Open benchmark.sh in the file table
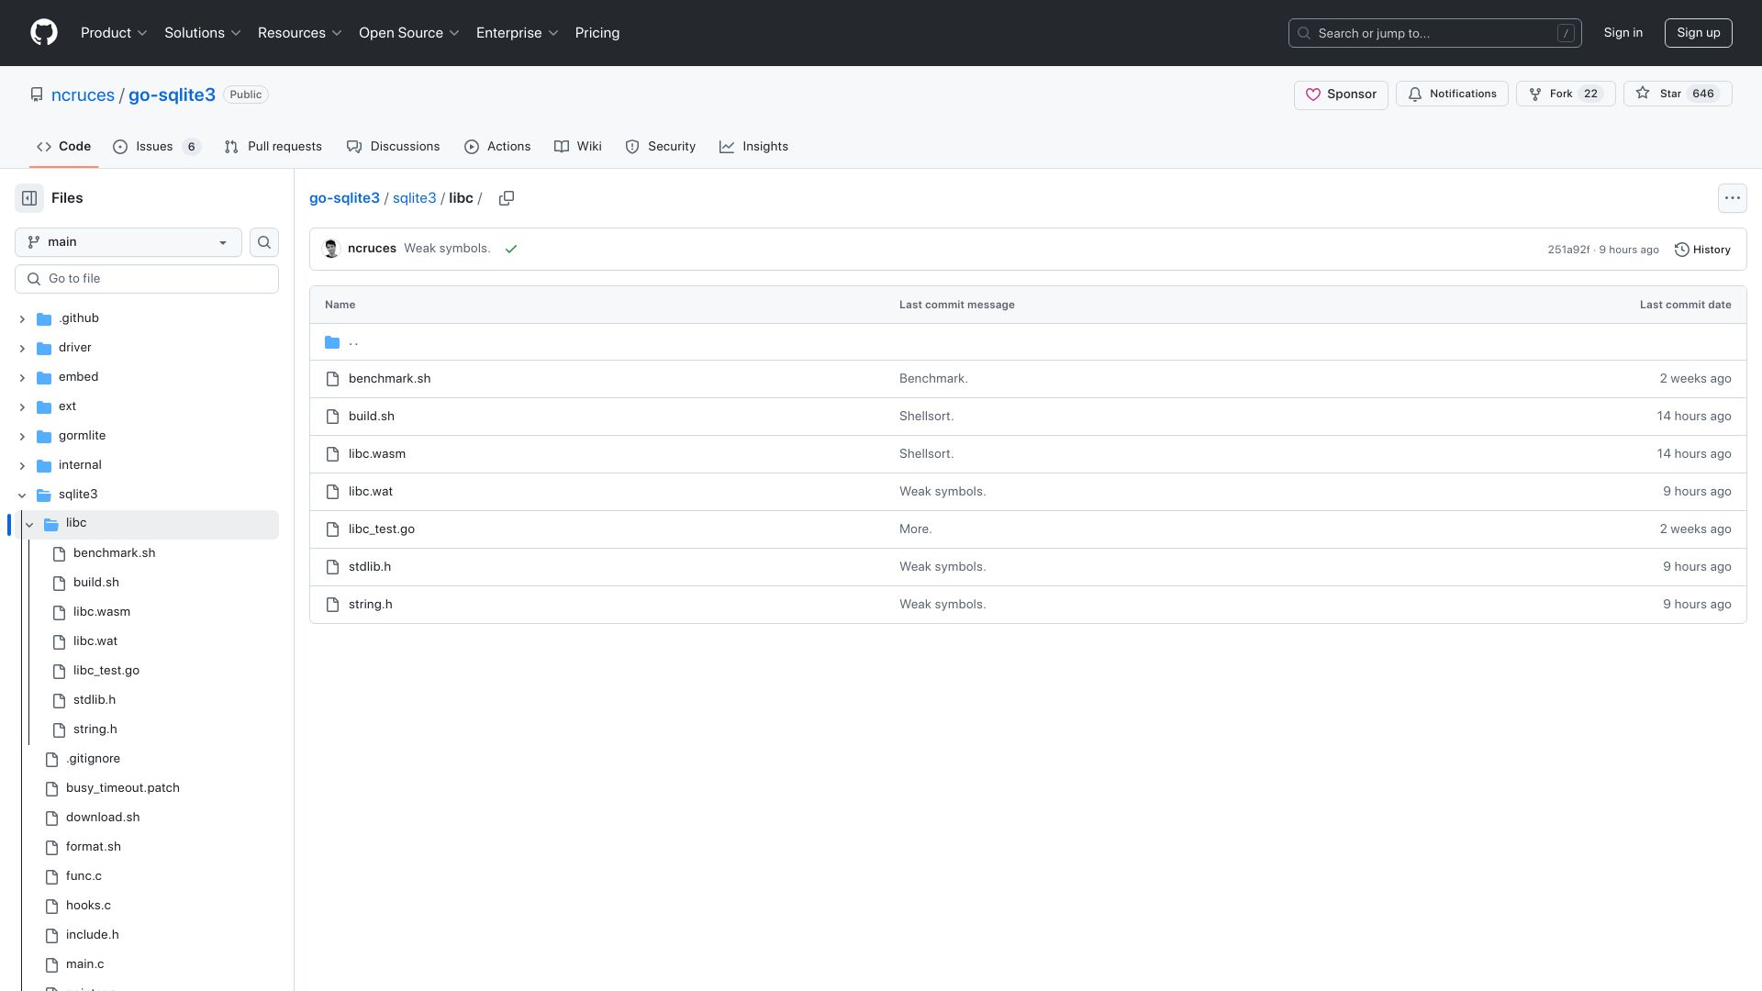This screenshot has width=1762, height=991. click(x=389, y=379)
